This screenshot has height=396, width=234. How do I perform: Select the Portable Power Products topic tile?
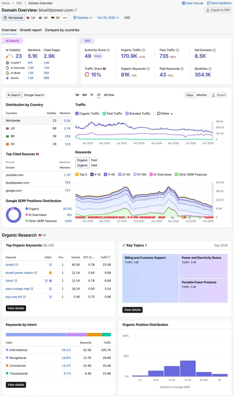tap(203, 291)
